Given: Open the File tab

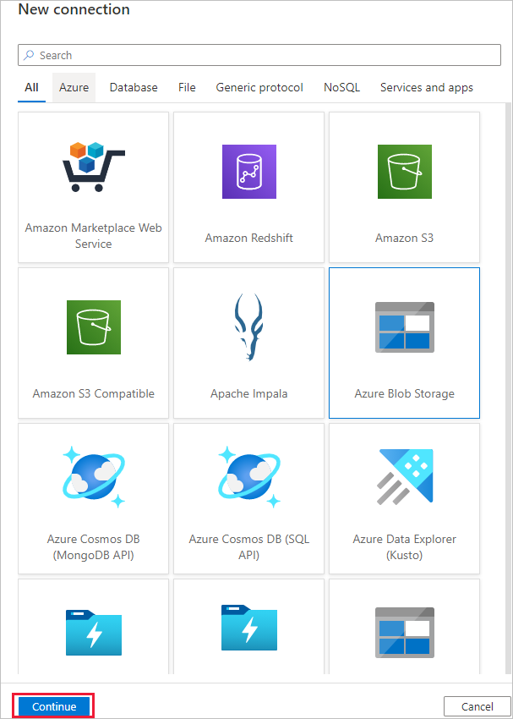Looking at the screenshot, I should coord(187,87).
